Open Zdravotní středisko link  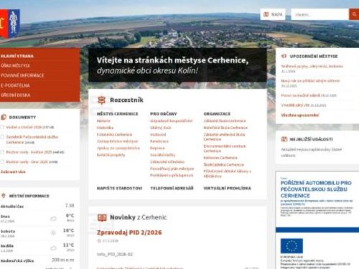pyautogui.click(x=167, y=162)
